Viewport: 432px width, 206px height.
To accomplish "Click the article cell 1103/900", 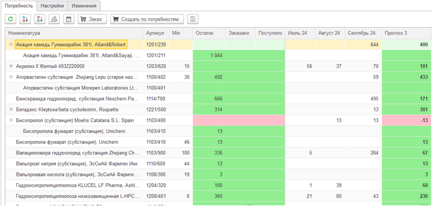I will tap(156, 153).
